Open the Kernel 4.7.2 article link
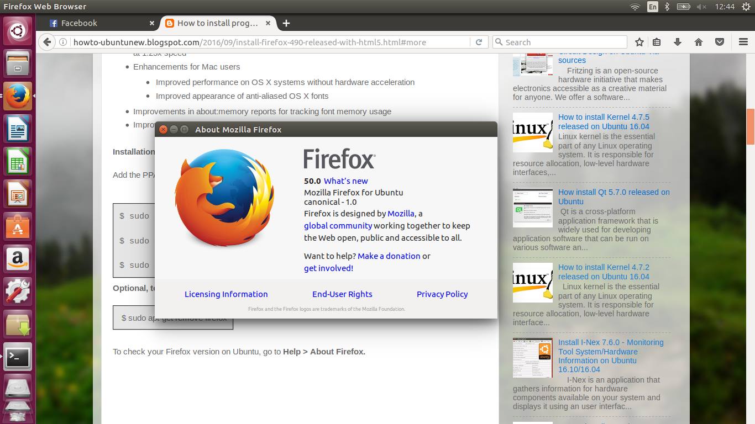This screenshot has height=424, width=755. [x=604, y=272]
